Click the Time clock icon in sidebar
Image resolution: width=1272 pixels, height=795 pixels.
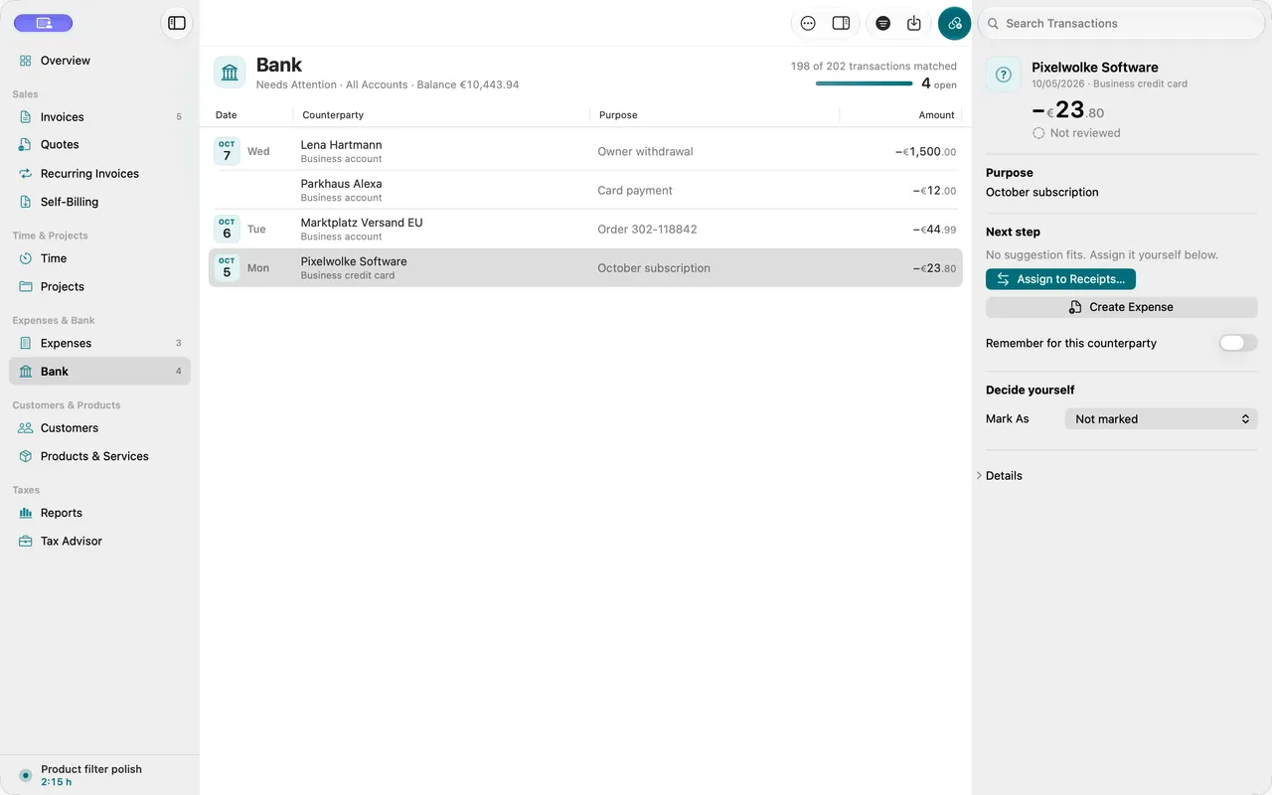(x=26, y=258)
